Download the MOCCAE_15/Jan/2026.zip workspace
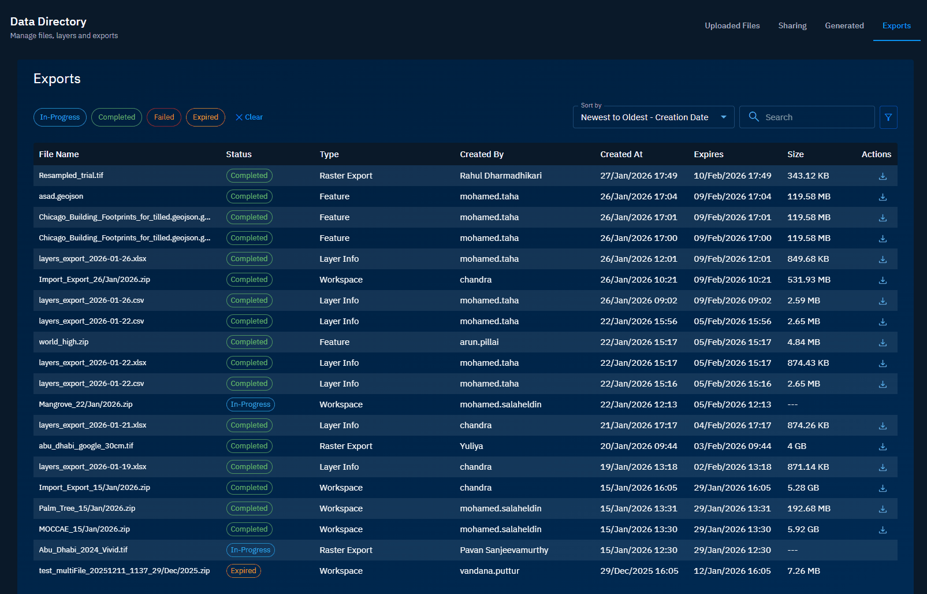This screenshot has height=594, width=927. (x=882, y=529)
